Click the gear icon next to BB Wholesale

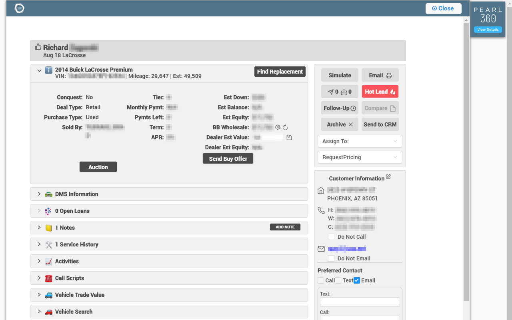point(278,127)
